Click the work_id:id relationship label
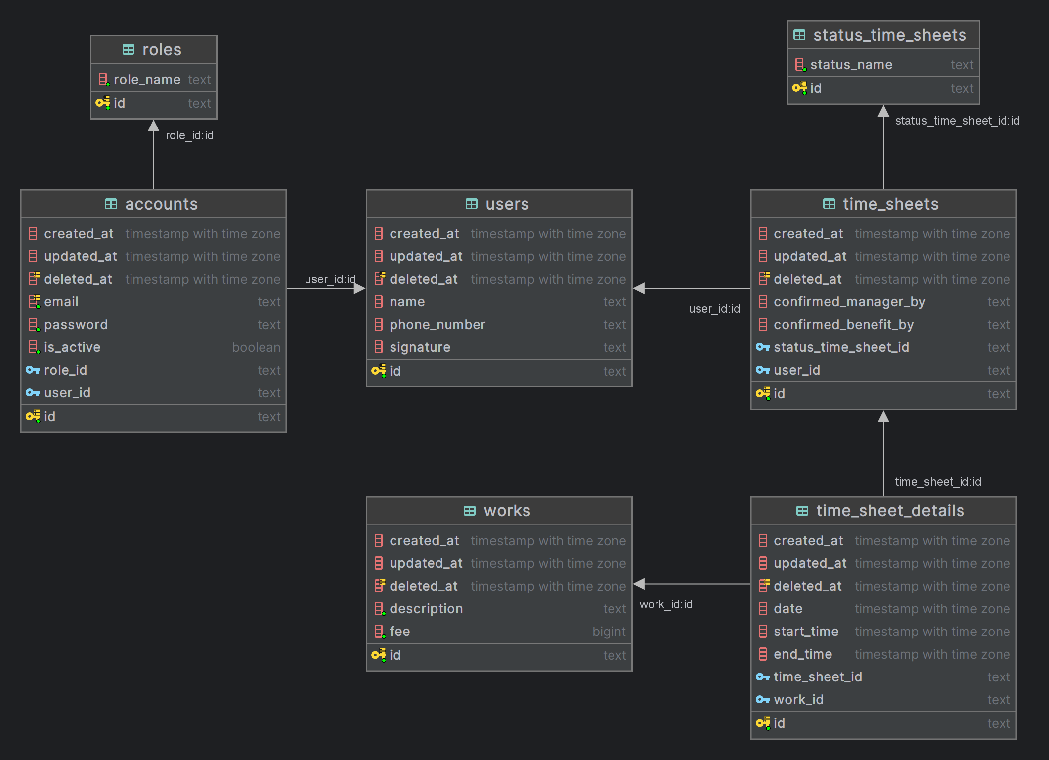The image size is (1049, 760). pos(665,604)
